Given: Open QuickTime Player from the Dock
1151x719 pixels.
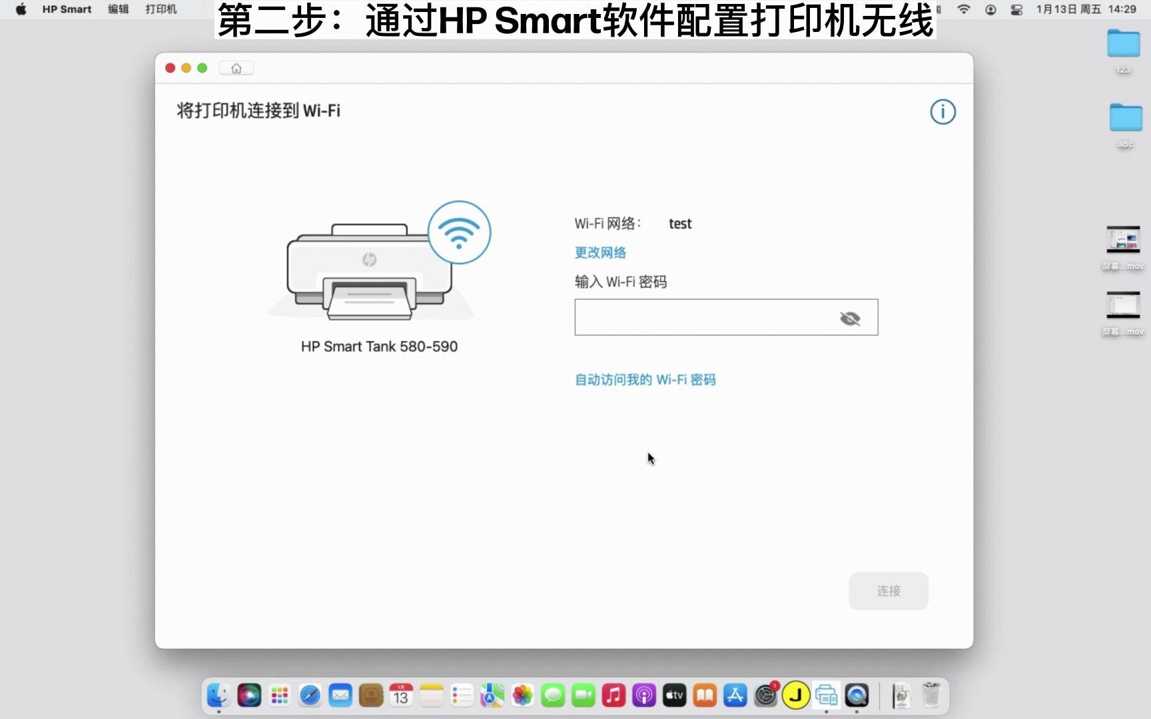Looking at the screenshot, I should point(857,696).
